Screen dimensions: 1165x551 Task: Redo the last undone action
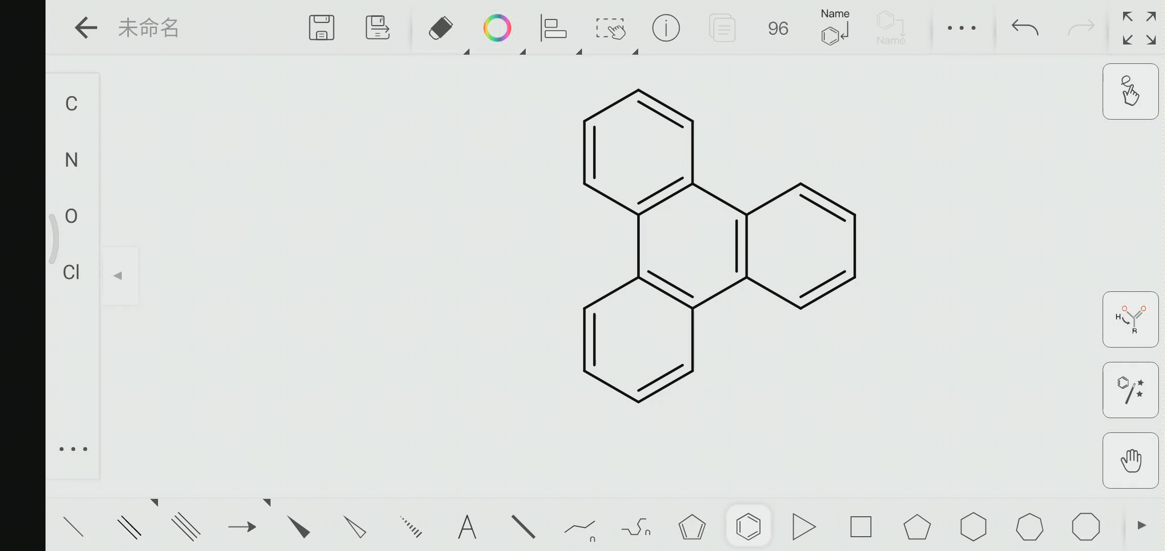[1081, 28]
